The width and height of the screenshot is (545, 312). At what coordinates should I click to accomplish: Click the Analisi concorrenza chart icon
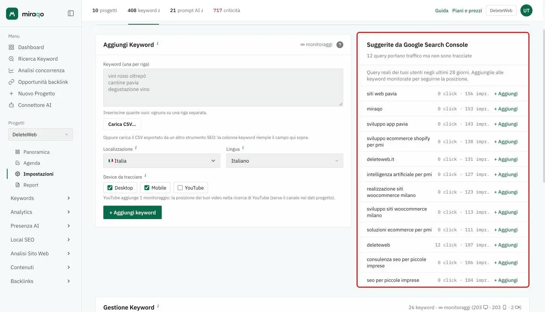11,71
